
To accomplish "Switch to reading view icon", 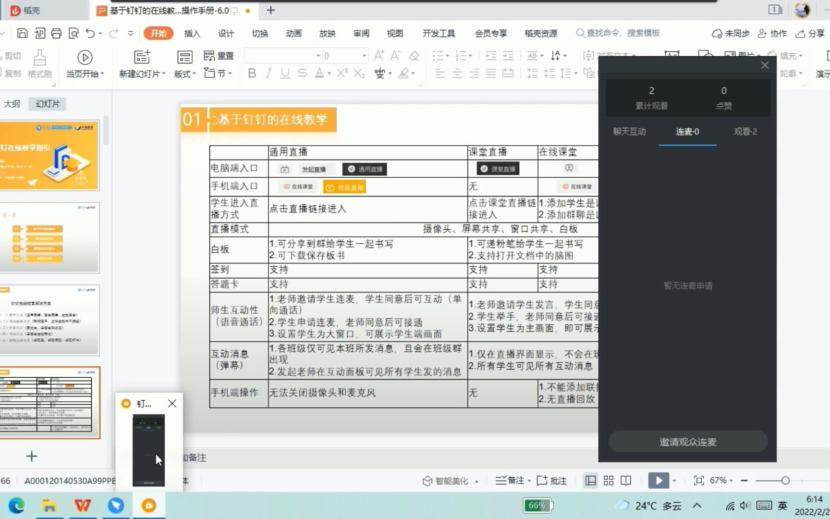I will tap(626, 481).
